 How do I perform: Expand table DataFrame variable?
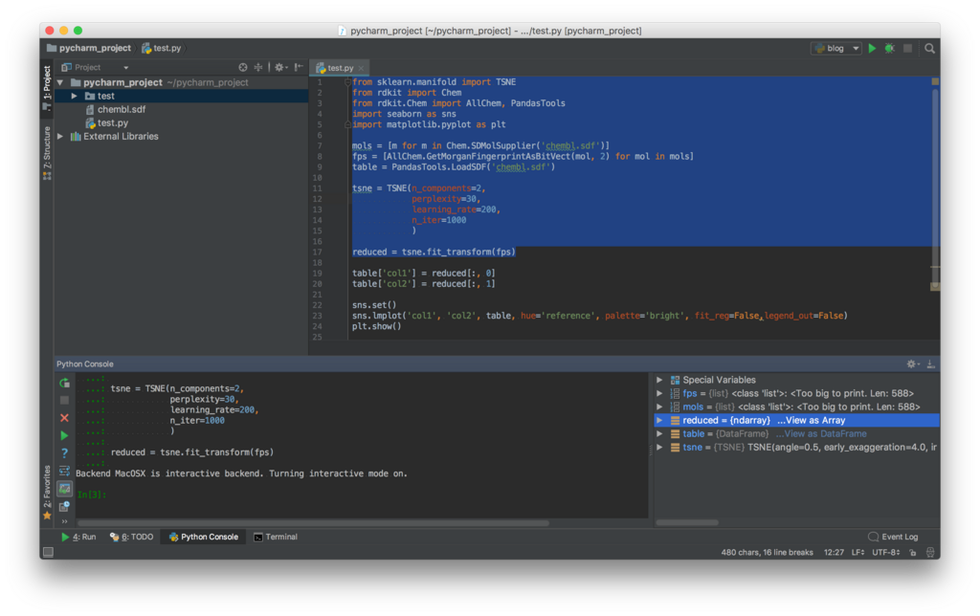659,433
